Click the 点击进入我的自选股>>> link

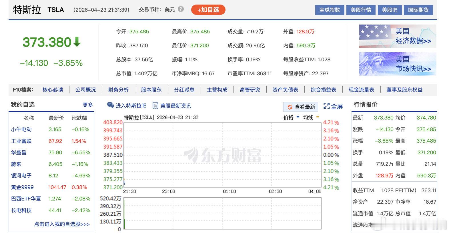tap(62, 224)
